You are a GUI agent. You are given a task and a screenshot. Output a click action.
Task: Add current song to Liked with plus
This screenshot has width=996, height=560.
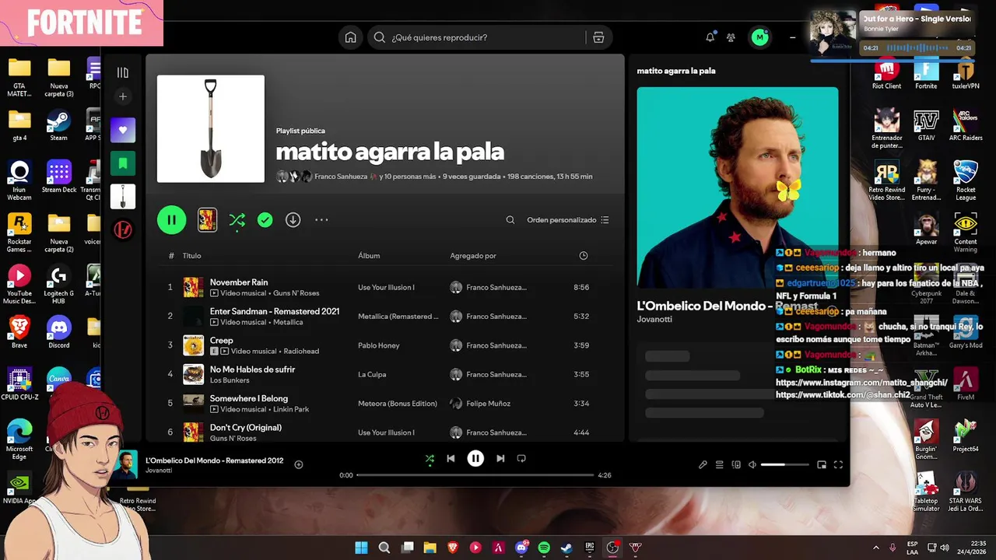(x=299, y=464)
